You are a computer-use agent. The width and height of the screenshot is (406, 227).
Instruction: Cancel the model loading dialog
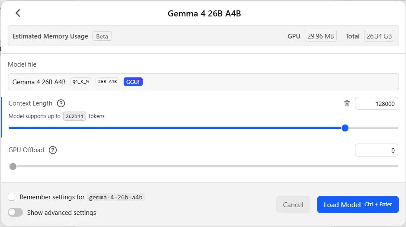(293, 205)
